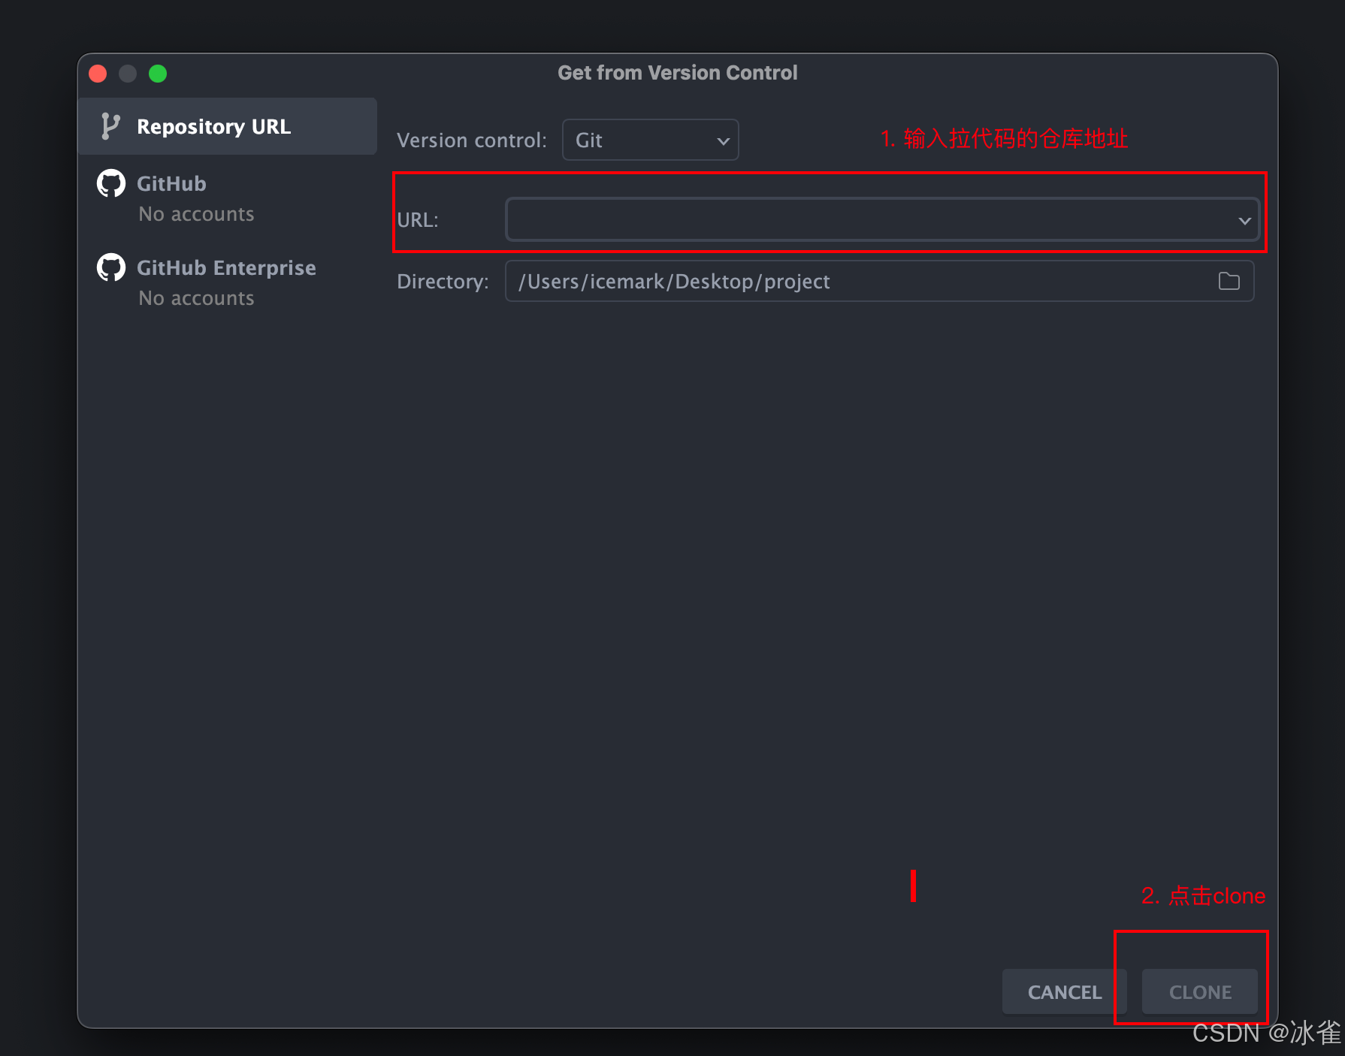Click the CLONE button

(x=1199, y=991)
